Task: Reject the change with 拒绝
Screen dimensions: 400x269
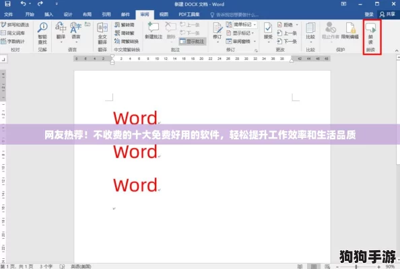Action: tap(286, 25)
